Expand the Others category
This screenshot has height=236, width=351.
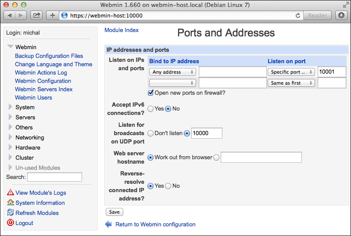(x=10, y=127)
